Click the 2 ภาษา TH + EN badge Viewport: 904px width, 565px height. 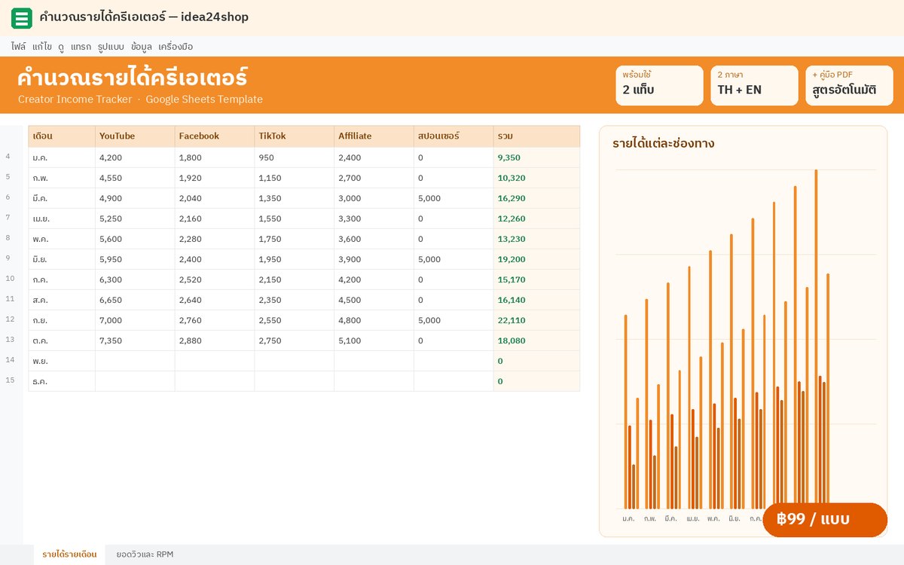[x=754, y=85]
